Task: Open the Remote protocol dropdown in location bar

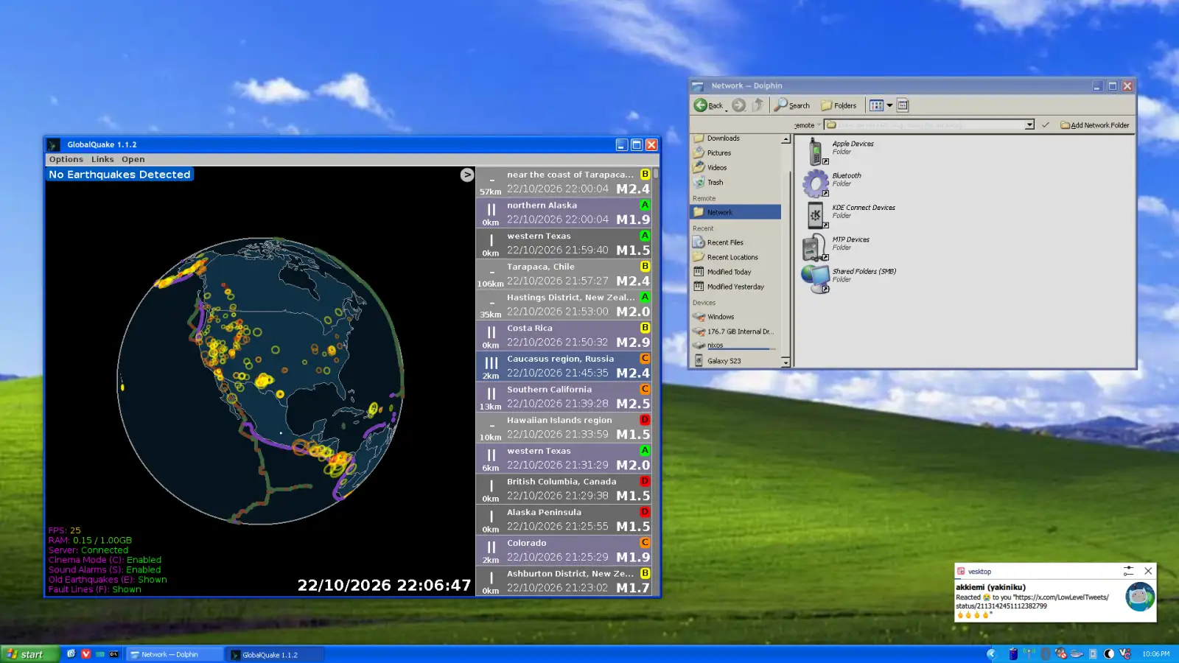Action: point(808,125)
